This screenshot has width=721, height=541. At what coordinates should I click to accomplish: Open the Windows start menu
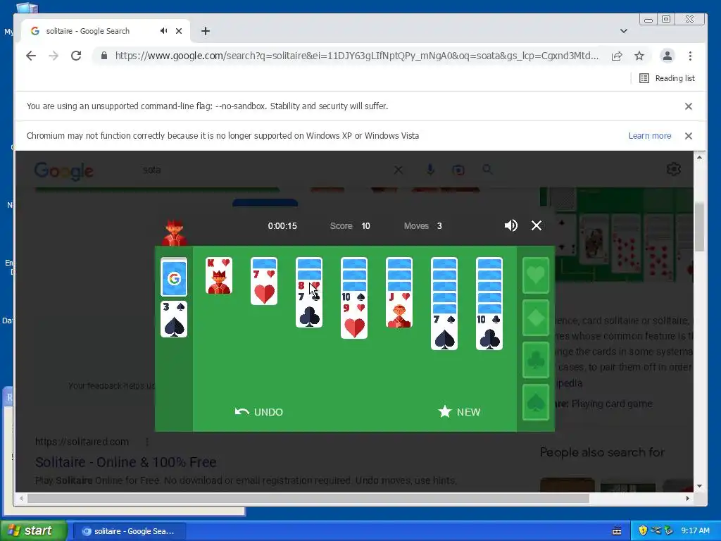[33, 530]
